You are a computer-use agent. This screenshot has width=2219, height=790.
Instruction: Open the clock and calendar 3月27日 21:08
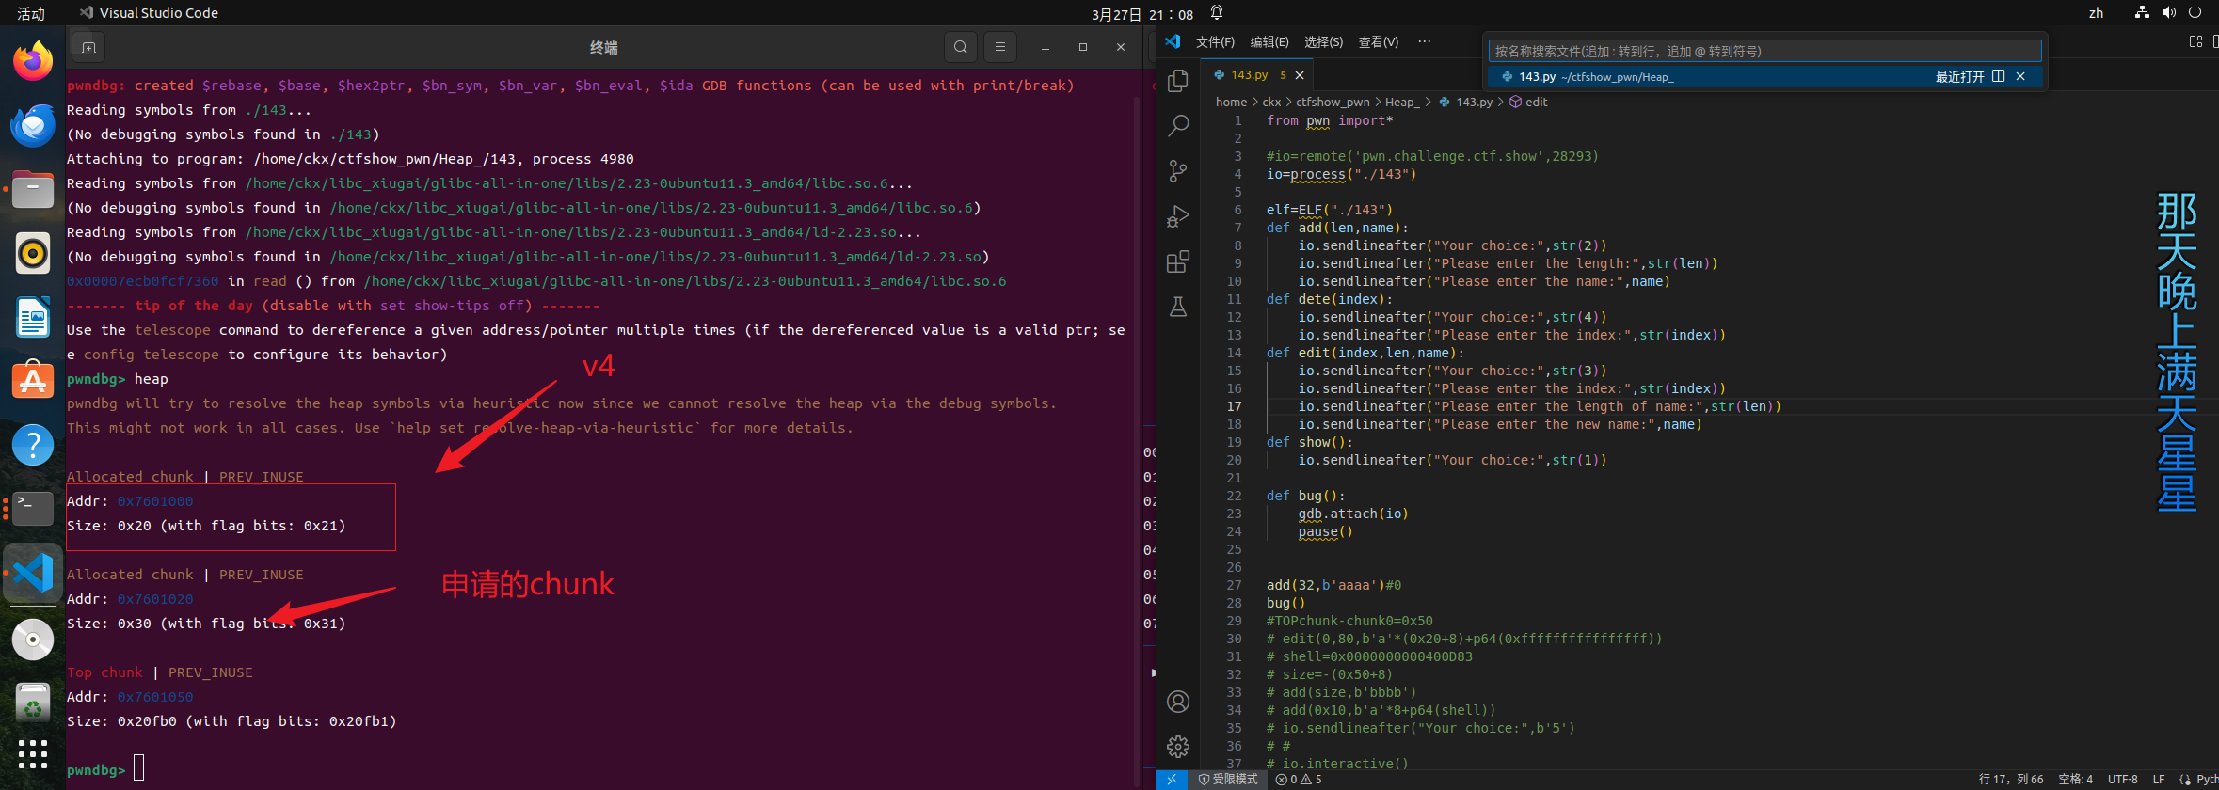click(1142, 13)
